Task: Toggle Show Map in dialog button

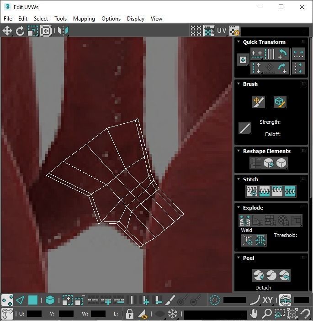Action: coord(209,31)
